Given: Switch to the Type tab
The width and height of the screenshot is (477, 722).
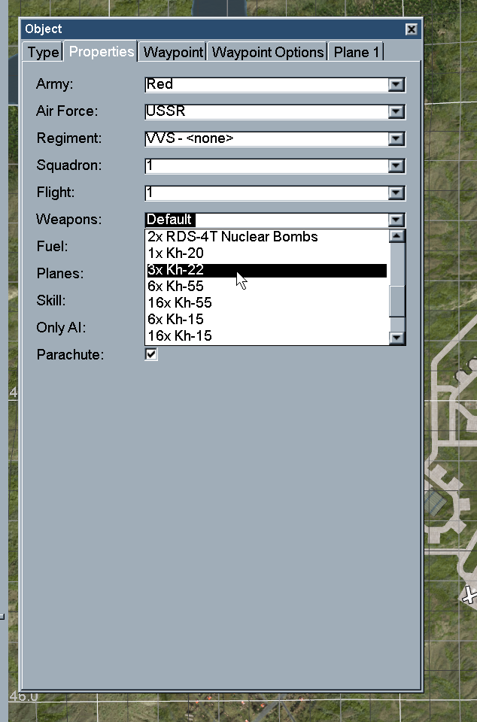Looking at the screenshot, I should tap(44, 52).
